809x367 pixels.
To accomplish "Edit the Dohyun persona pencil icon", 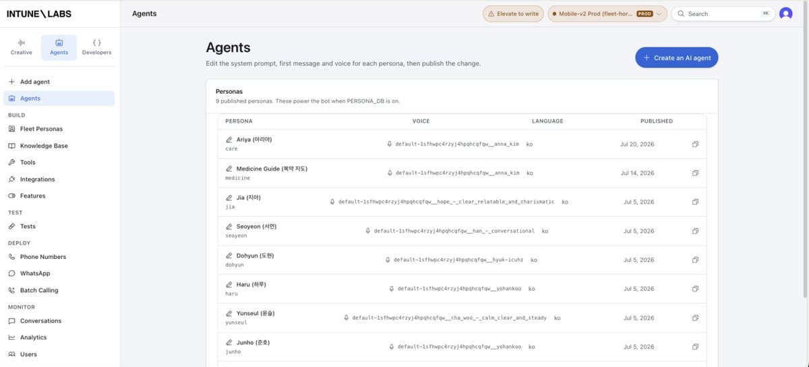I will (229, 256).
